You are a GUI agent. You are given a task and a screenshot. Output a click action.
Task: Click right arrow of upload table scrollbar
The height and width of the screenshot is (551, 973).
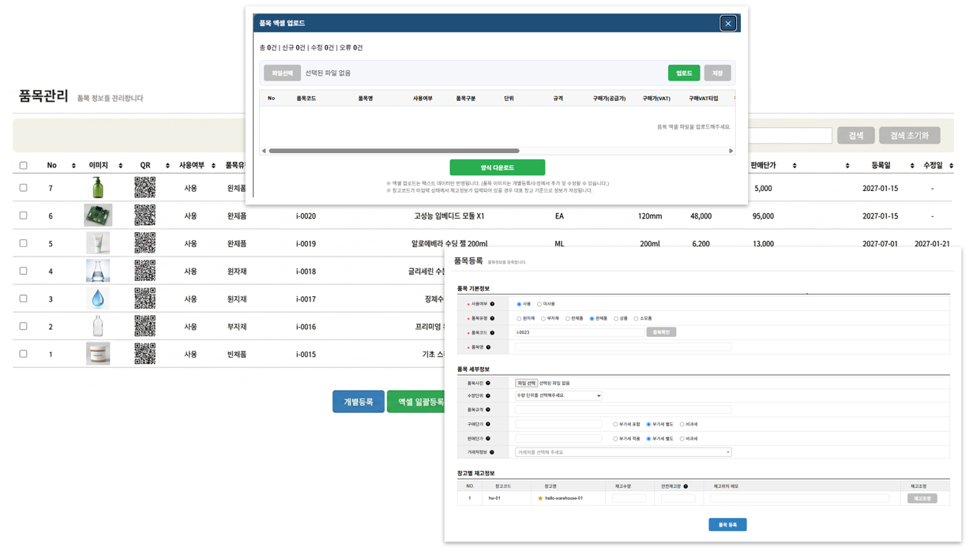[x=731, y=151]
